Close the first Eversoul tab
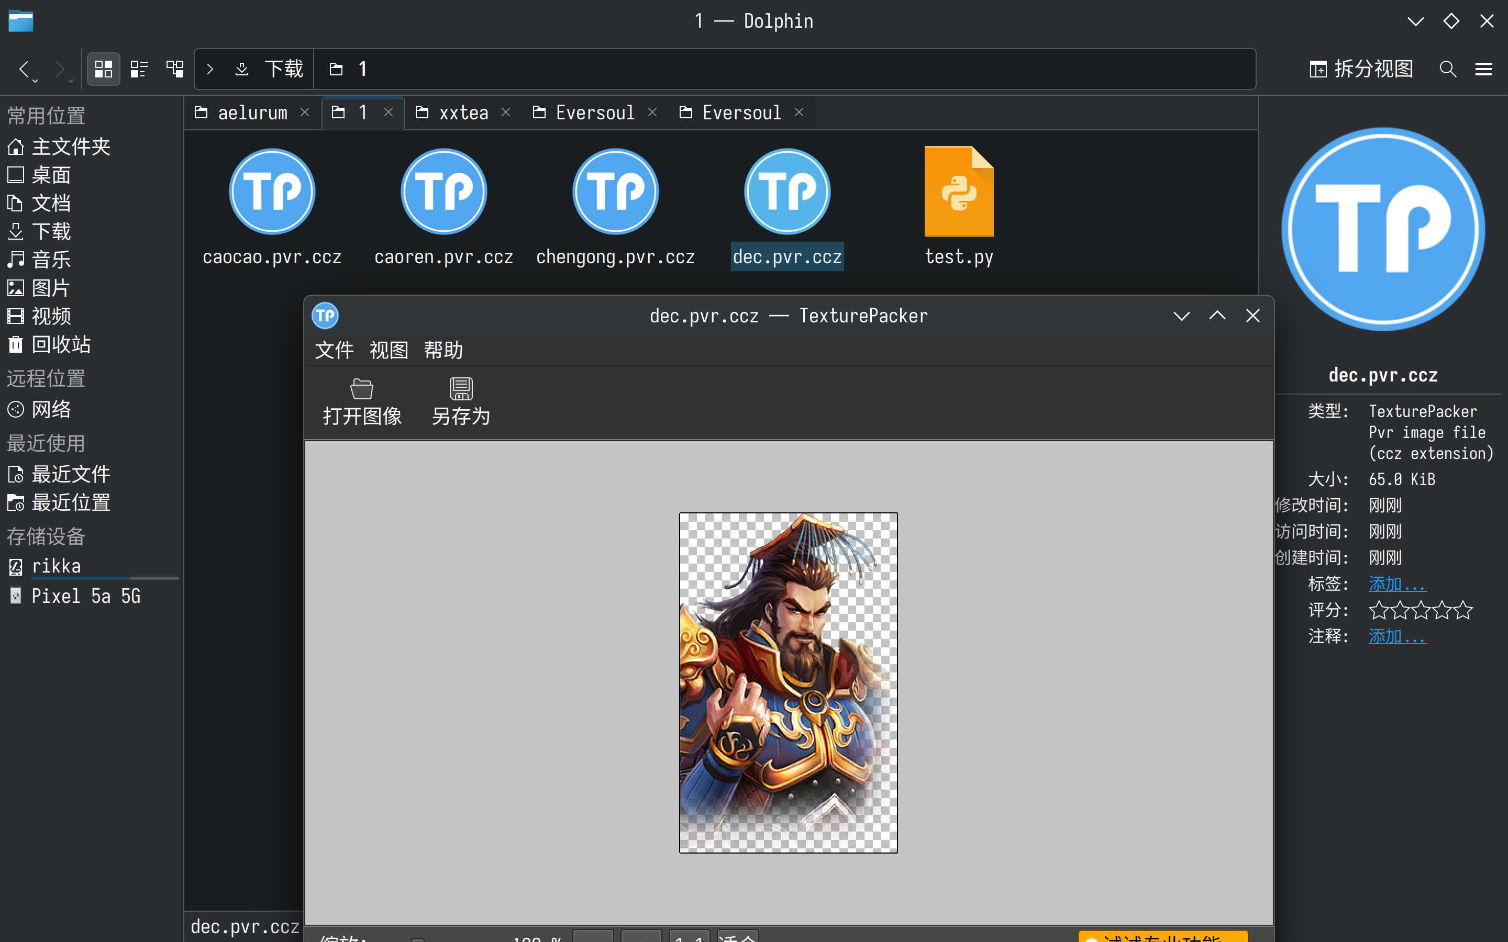Screen dimensions: 1508x942 click(652, 112)
